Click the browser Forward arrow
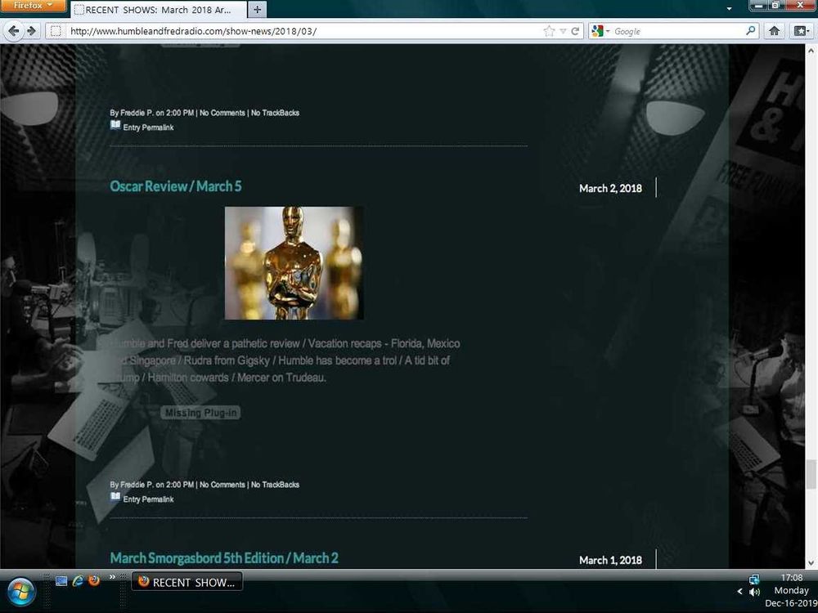This screenshot has height=613, width=818. (31, 31)
